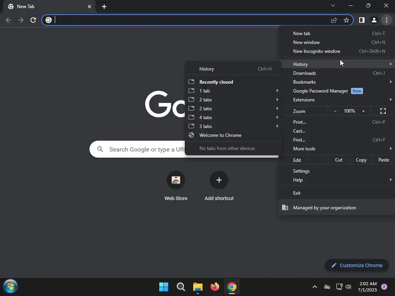Click the Welcome to Chrome history entry

[233, 135]
